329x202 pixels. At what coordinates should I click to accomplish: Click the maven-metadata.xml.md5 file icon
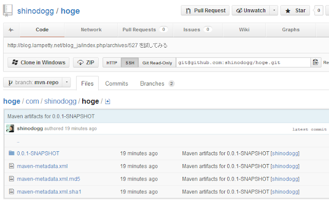11,179
